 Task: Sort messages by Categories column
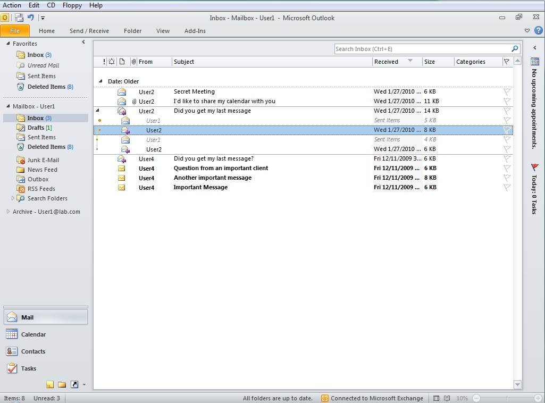[478, 62]
